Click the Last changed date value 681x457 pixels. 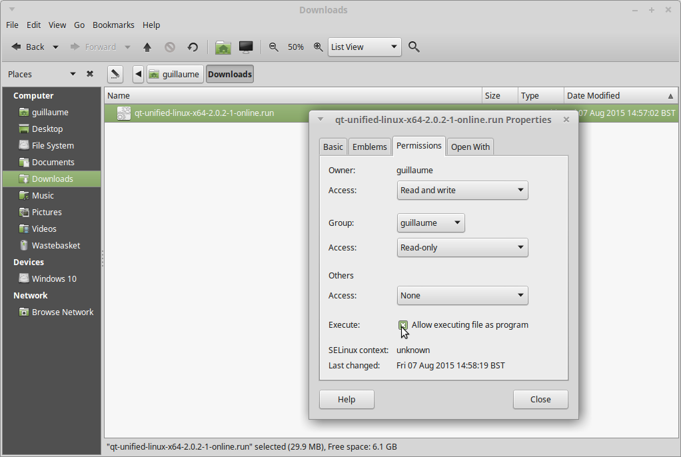(x=450, y=365)
